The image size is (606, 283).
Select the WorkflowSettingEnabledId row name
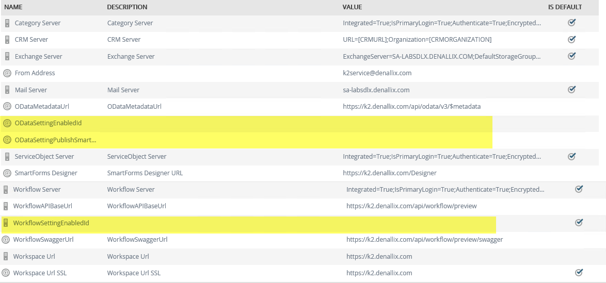pyautogui.click(x=51, y=223)
